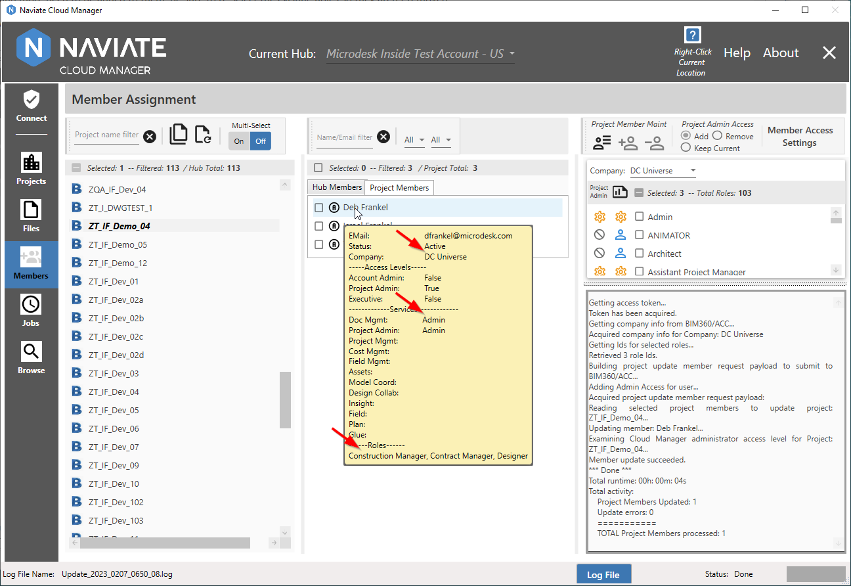Screen dimensions: 851x586
Task: Open the Files sidebar section
Action: coord(32,217)
